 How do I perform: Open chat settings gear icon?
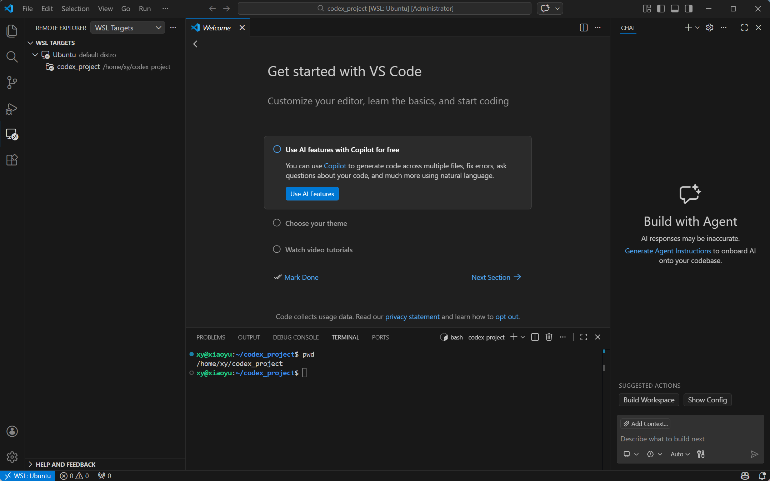[710, 28]
